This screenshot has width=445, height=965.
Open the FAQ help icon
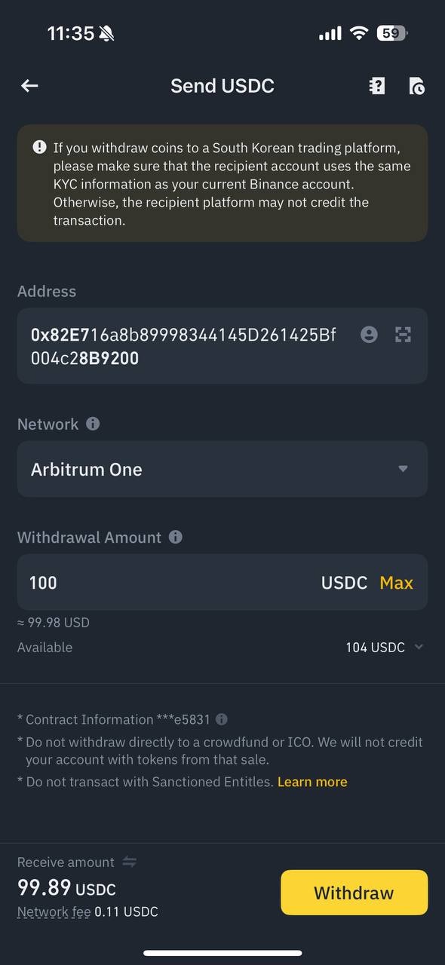[x=376, y=85]
